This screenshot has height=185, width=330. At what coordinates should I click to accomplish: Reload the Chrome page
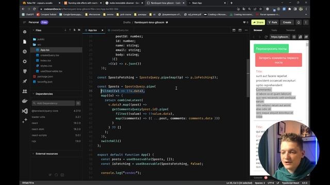click(x=34, y=9)
